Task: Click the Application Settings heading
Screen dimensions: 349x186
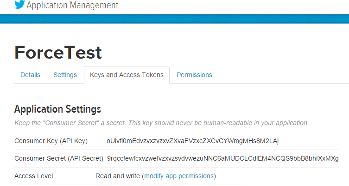Action: 57,109
